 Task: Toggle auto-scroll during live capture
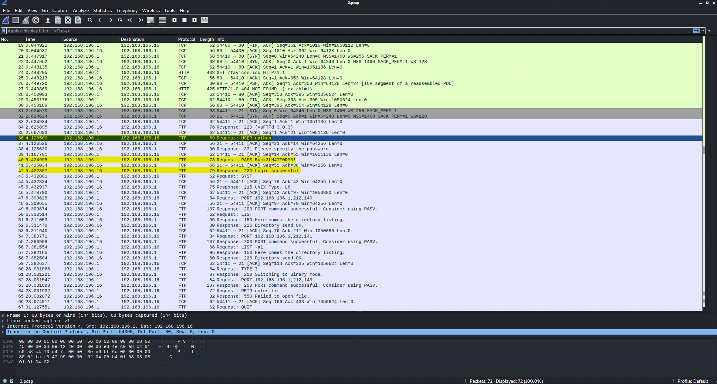(x=150, y=20)
